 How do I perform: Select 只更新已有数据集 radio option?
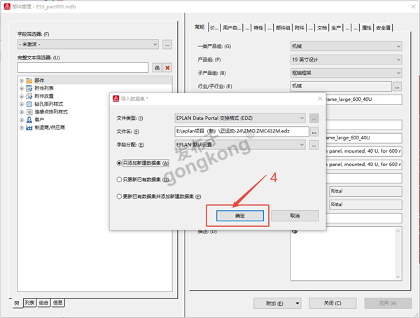[119, 179]
